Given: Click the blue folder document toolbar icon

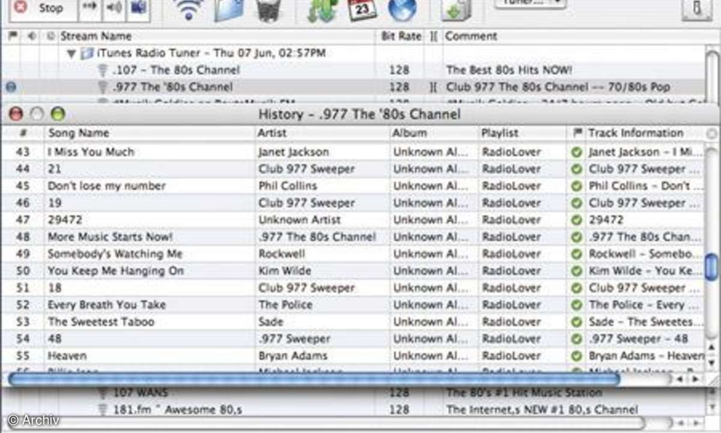Looking at the screenshot, I should (229, 10).
